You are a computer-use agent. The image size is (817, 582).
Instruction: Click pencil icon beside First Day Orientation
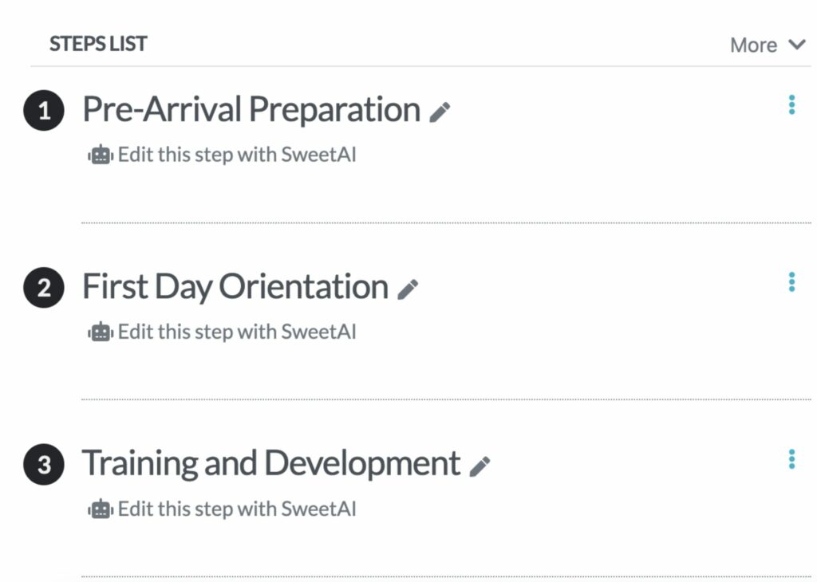tap(408, 289)
